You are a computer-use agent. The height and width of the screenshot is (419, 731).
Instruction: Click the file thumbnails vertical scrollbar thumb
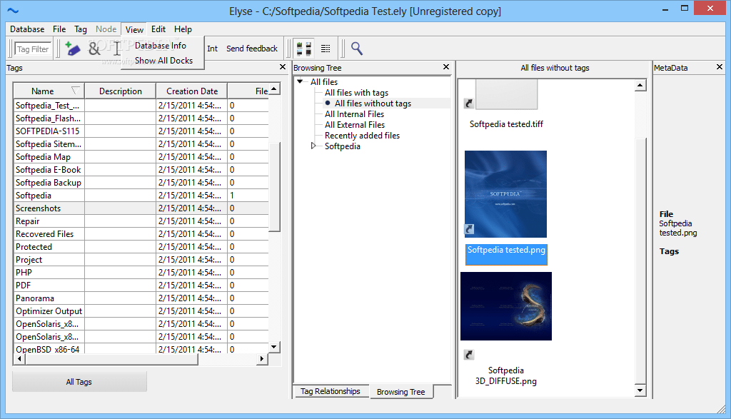(640, 261)
